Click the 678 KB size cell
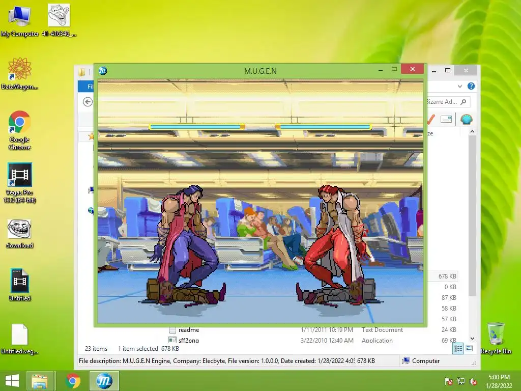The width and height of the screenshot is (521, 391). 447,276
